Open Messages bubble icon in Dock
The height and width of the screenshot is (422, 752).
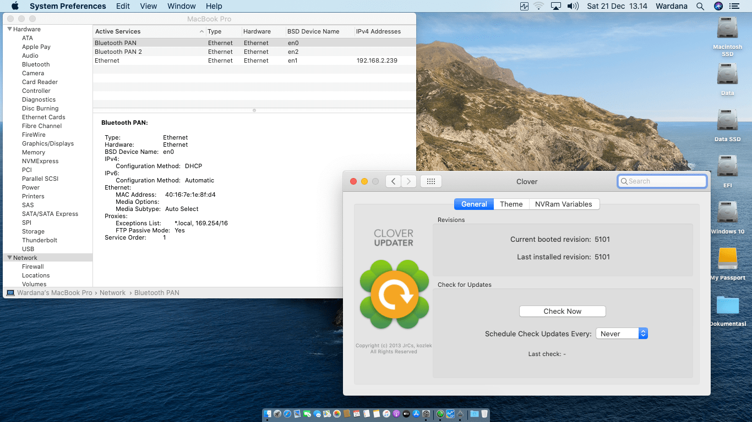[317, 414]
